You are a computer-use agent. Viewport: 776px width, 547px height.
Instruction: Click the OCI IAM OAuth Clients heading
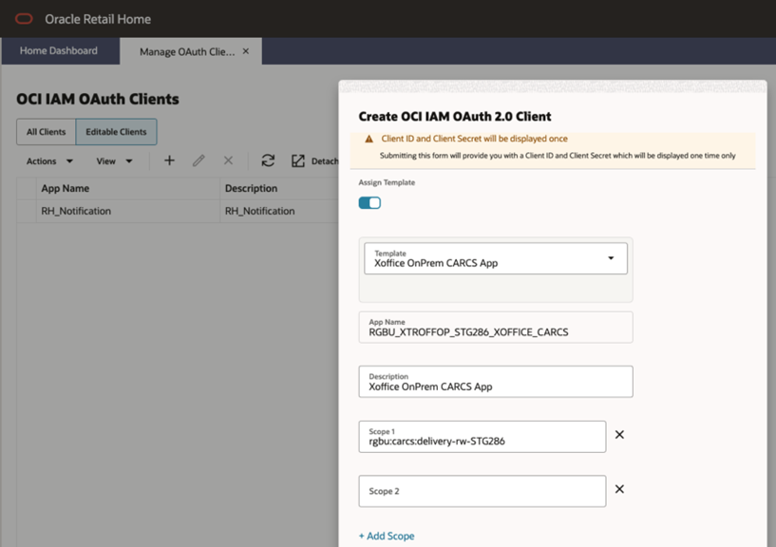98,99
